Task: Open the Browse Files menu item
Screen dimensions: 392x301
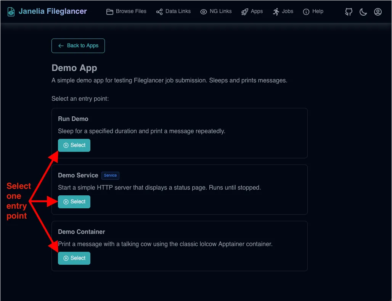Action: [x=131, y=11]
